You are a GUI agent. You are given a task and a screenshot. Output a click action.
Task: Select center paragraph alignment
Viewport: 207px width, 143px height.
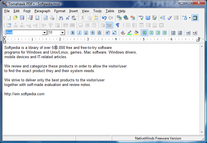pos(151,33)
